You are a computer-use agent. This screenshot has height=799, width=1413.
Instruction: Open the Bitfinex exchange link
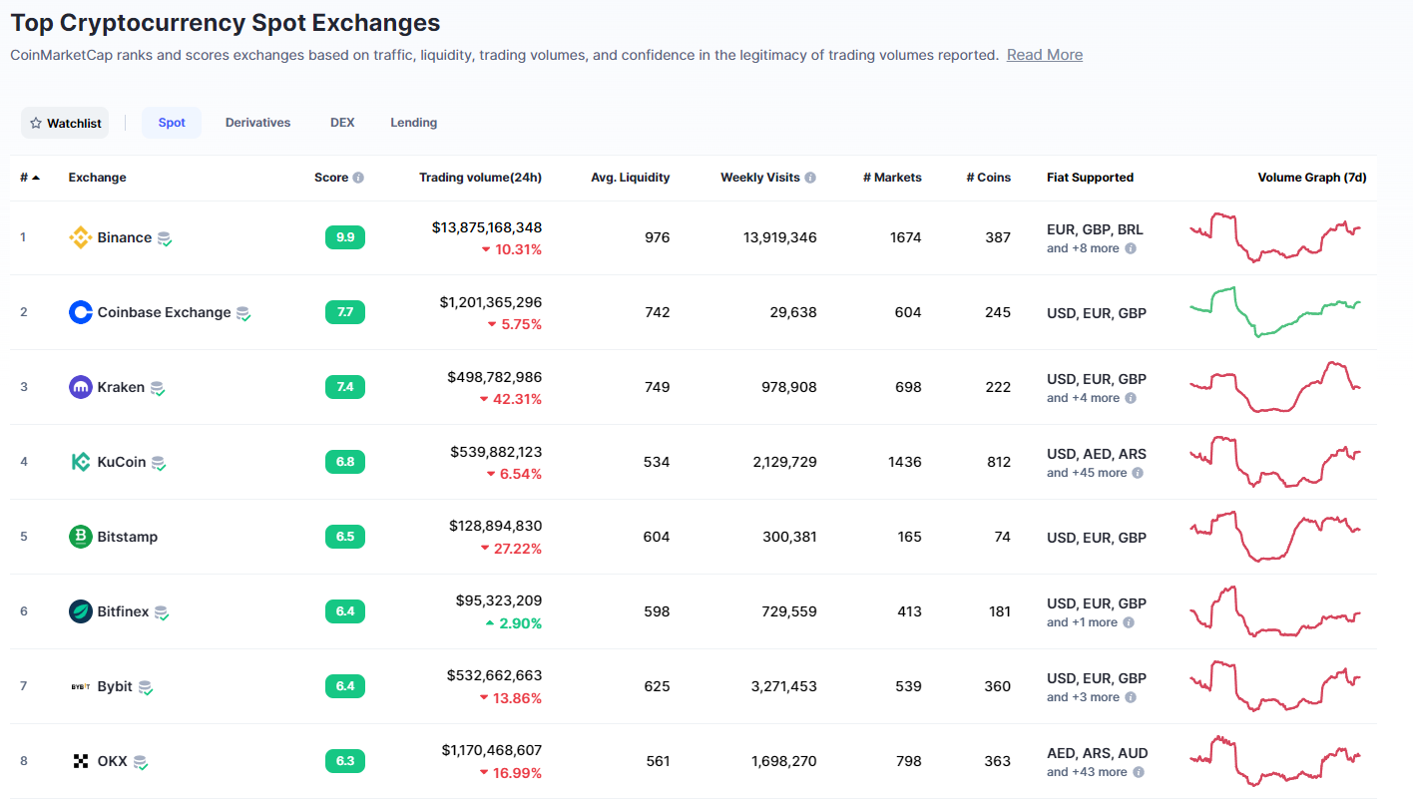[124, 611]
